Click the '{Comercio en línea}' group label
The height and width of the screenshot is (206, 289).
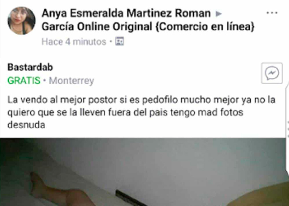pyautogui.click(x=205, y=27)
